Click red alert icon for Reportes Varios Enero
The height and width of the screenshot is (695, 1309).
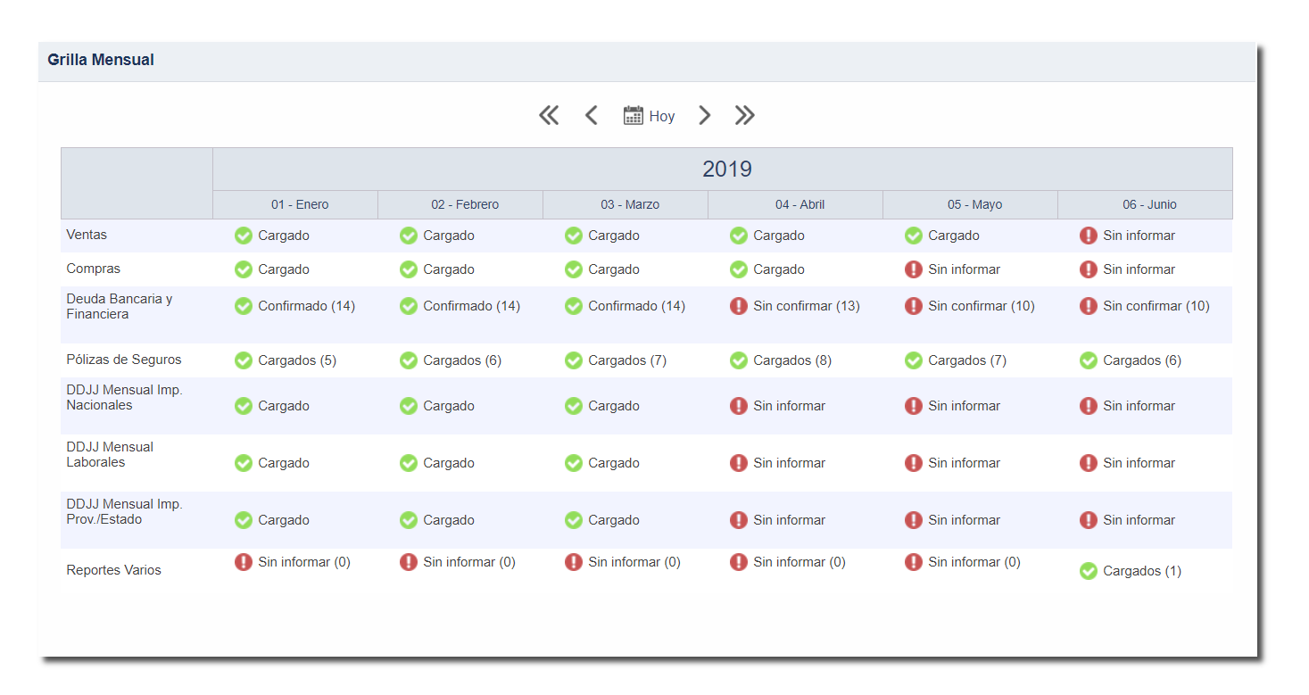point(244,562)
